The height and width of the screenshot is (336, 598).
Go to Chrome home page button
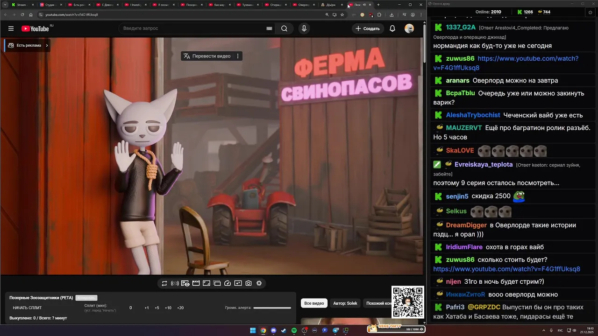pos(31,14)
